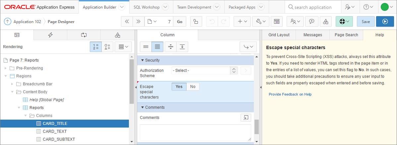The height and width of the screenshot is (145, 397).
Task: Open code editor for Comments
Action: coord(246,118)
